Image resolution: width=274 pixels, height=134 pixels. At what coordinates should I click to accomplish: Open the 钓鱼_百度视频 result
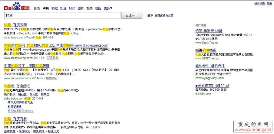pyautogui.click(x=15, y=25)
